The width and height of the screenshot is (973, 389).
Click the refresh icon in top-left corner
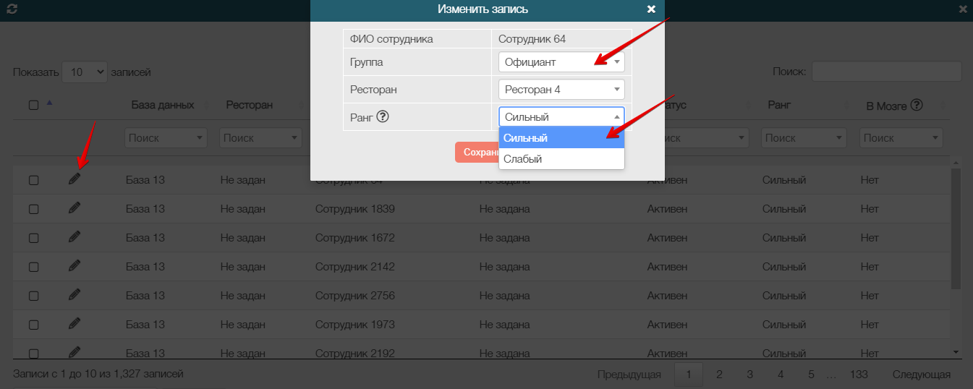click(x=12, y=9)
